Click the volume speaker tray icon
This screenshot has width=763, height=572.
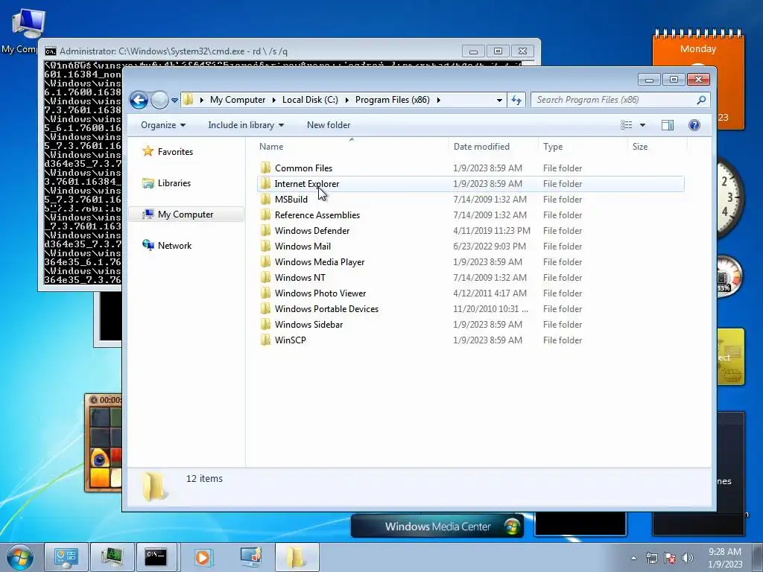point(688,558)
